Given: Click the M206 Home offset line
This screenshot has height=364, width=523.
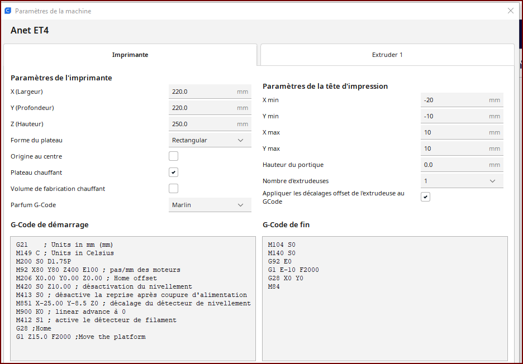Looking at the screenshot, I should pos(86,278).
